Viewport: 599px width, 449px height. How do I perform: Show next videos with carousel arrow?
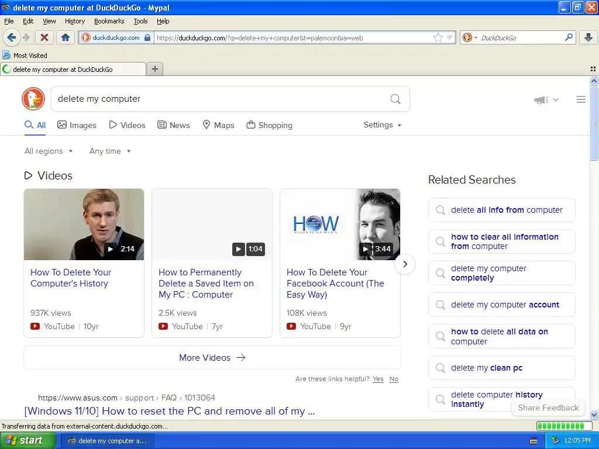pyautogui.click(x=405, y=264)
